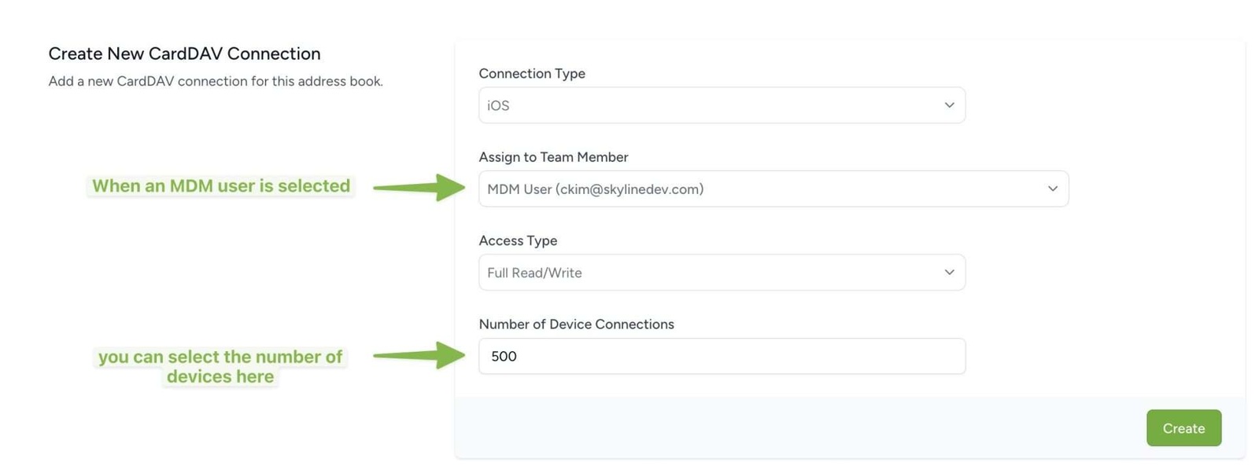Click the "Create New CardDAV Connection" heading
1259x473 pixels.
click(x=184, y=53)
